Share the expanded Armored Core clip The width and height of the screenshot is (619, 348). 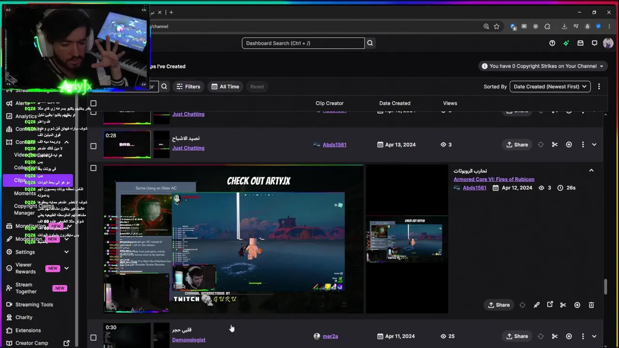[499, 305]
